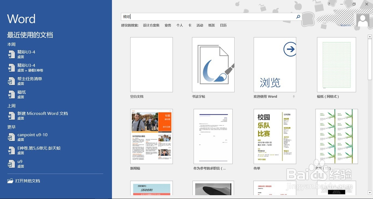Select suggested search 日历

pos(223,25)
